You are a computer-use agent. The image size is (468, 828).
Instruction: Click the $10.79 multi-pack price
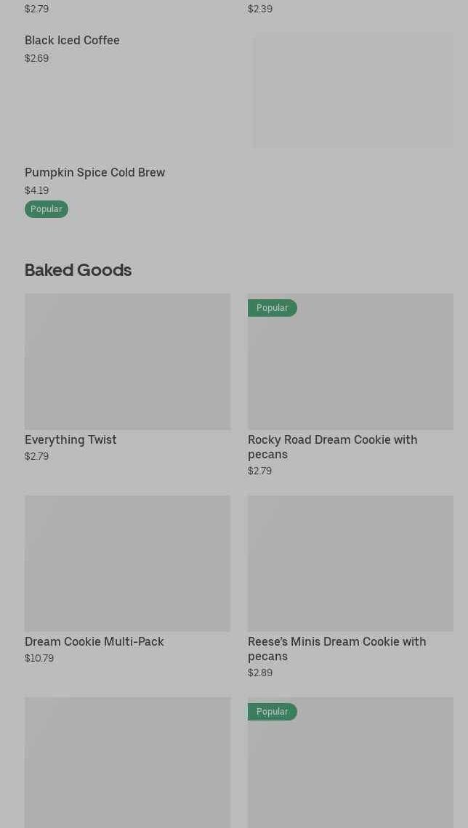point(39,658)
